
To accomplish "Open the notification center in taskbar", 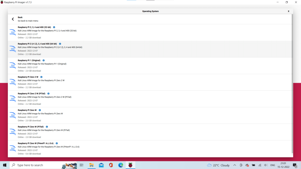I will click(295, 165).
